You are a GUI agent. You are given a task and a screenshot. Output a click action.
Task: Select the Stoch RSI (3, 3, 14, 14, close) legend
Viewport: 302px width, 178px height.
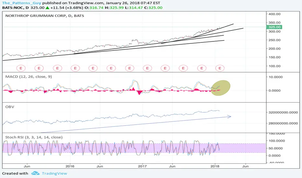click(34, 137)
